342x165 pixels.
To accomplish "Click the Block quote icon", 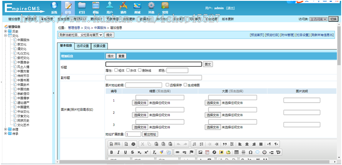I will click(x=225, y=144).
